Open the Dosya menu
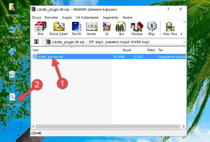 [37, 18]
